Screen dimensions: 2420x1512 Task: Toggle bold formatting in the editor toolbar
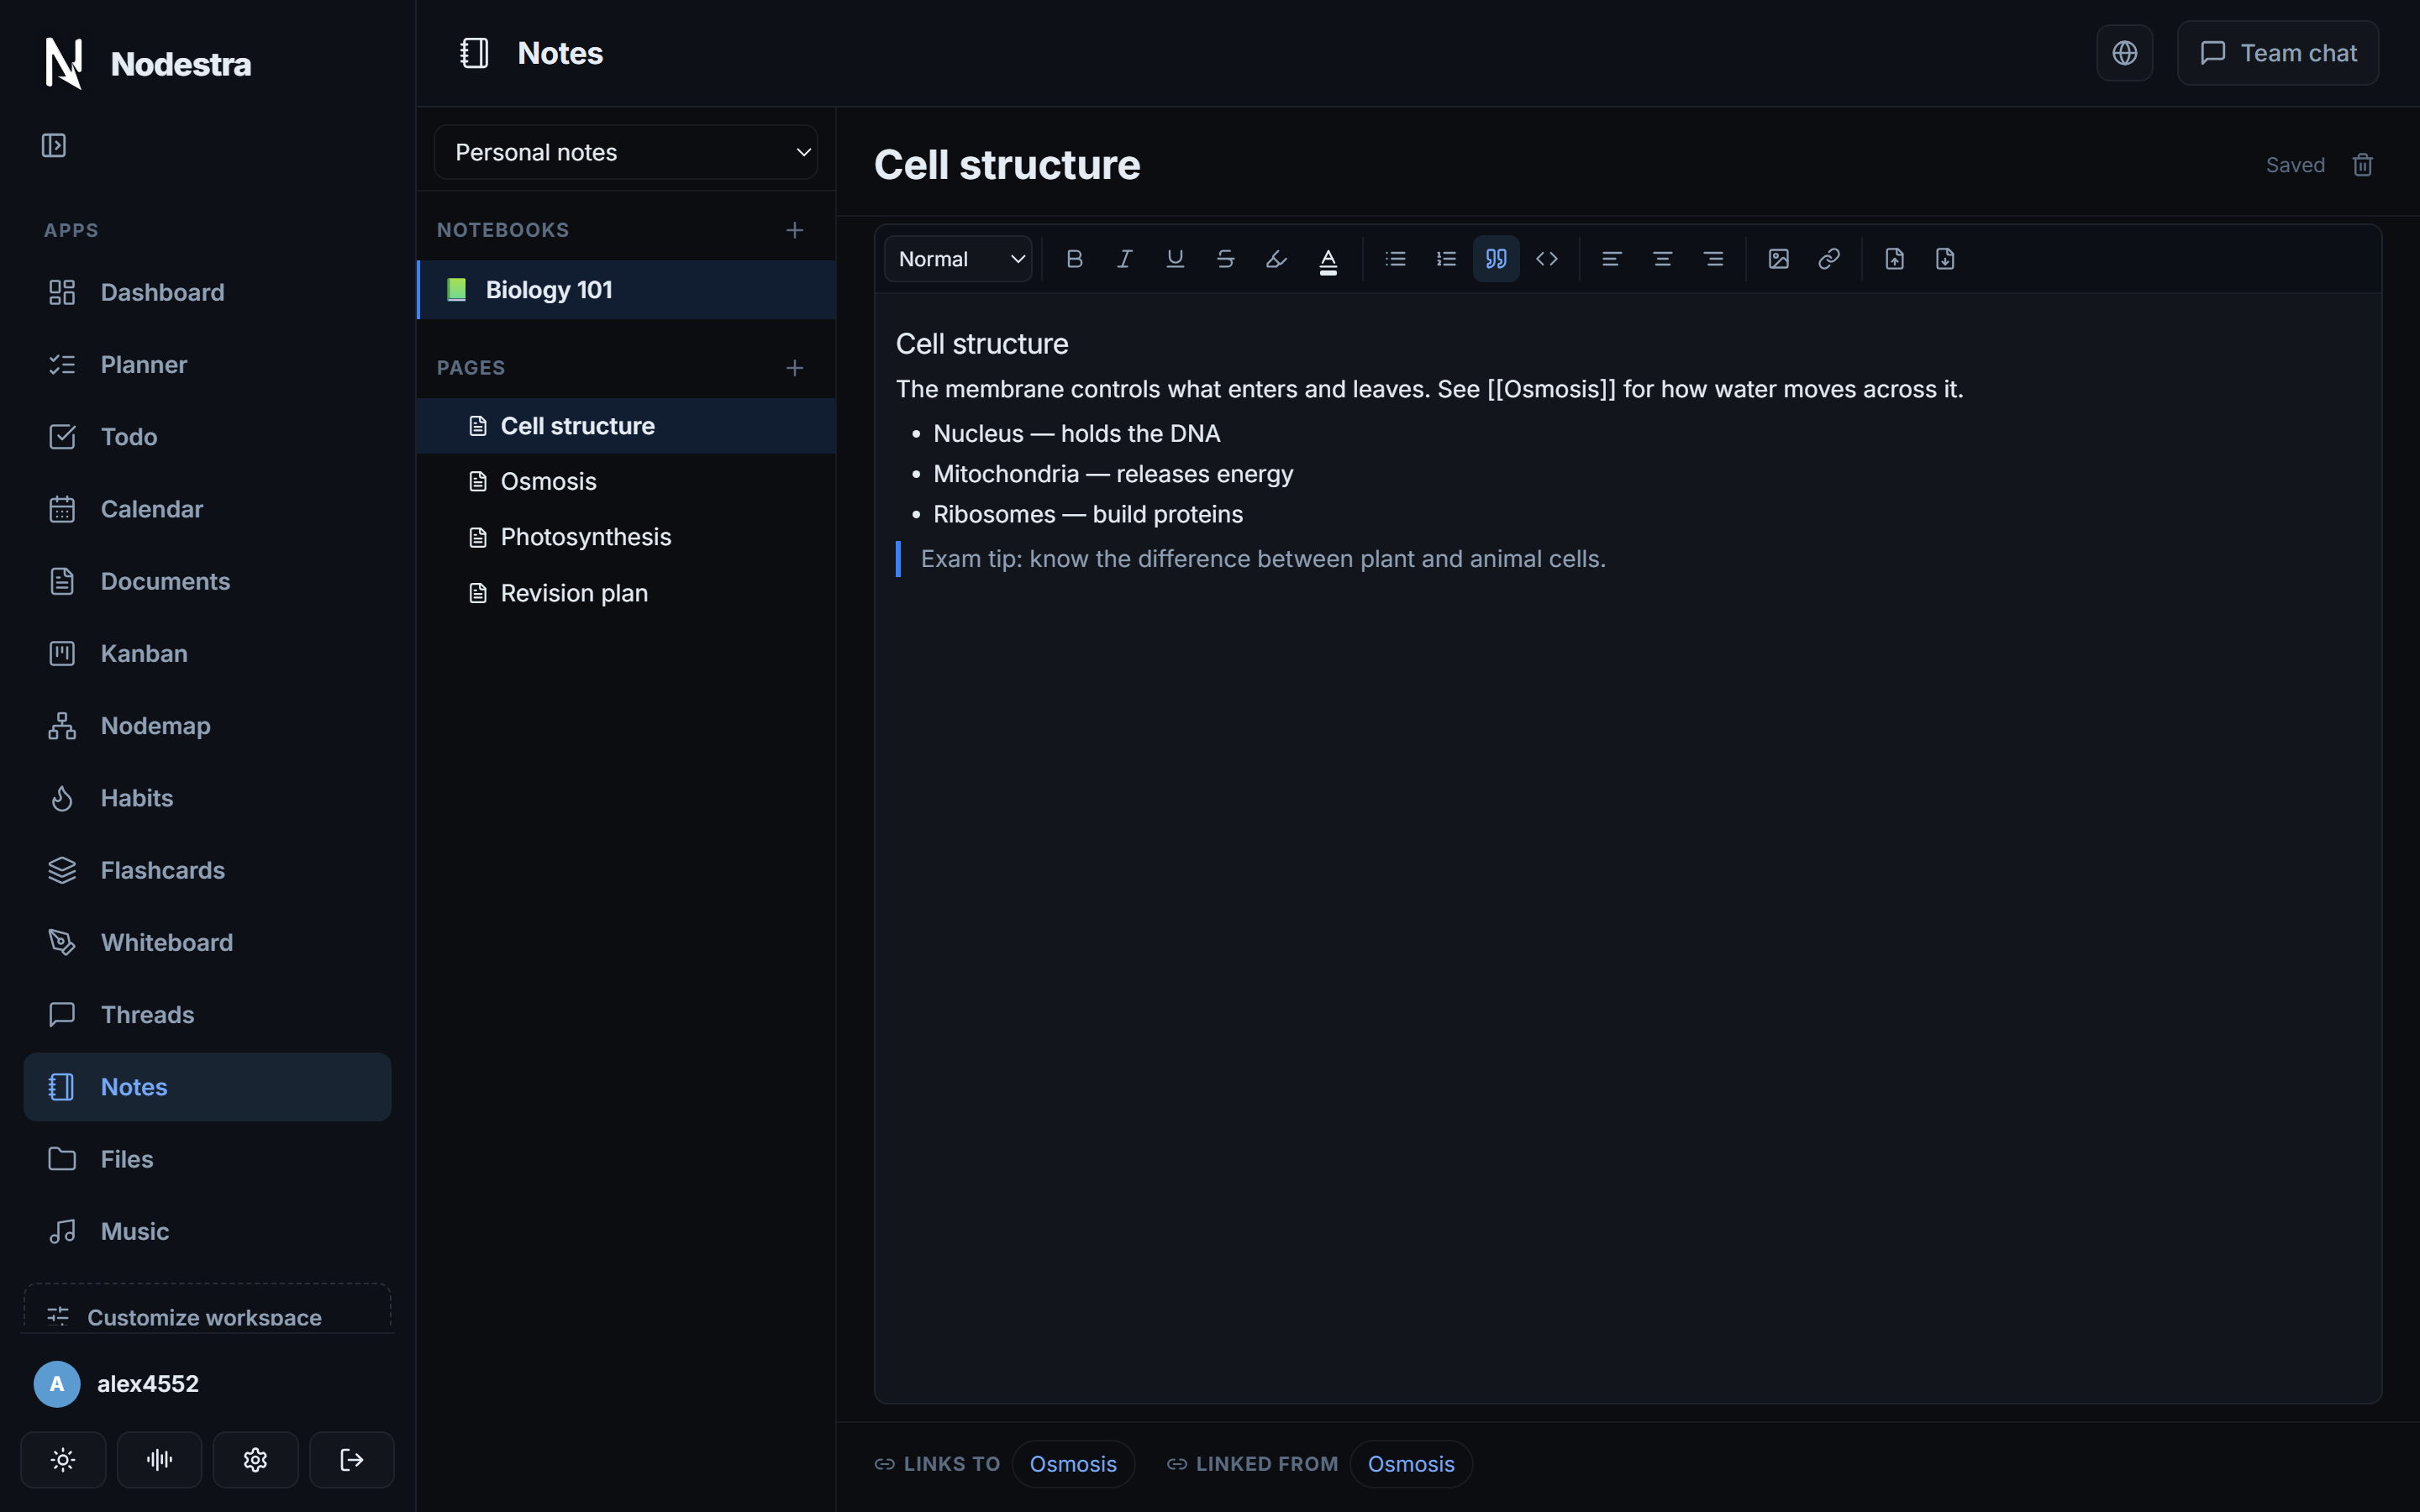click(x=1074, y=259)
